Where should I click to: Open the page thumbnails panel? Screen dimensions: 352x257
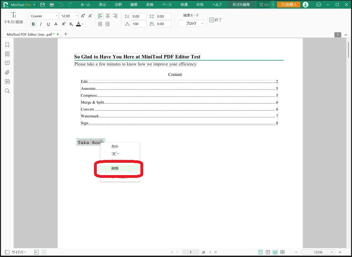point(7,54)
